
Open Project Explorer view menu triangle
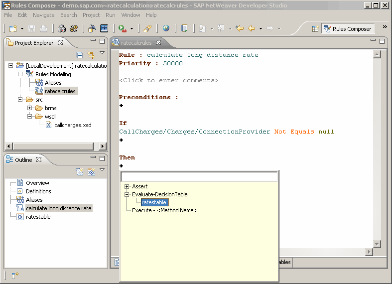pos(102,53)
